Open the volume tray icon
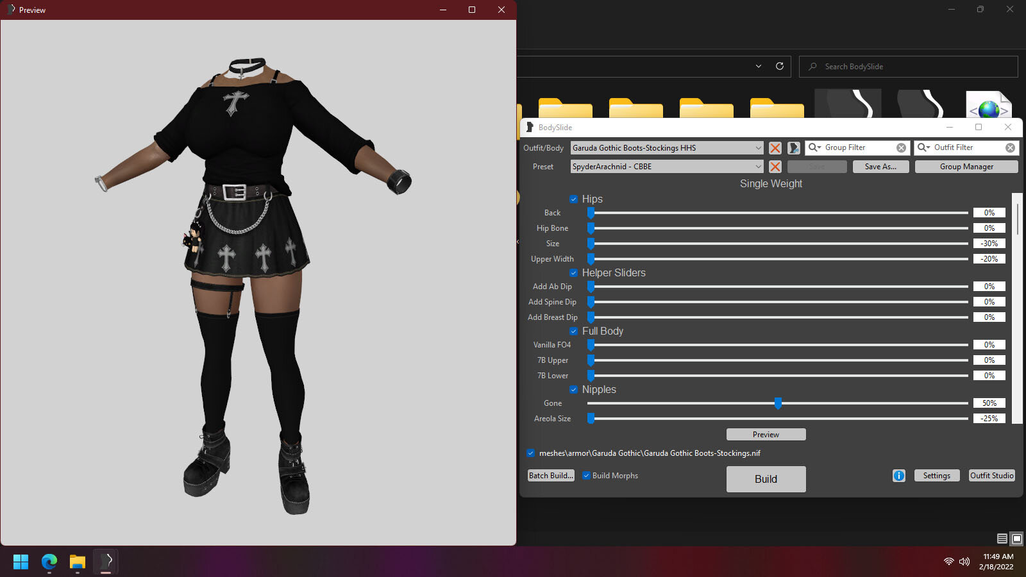This screenshot has height=577, width=1026. [964, 562]
